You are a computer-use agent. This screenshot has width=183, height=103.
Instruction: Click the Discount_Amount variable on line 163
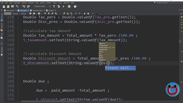point(54,58)
